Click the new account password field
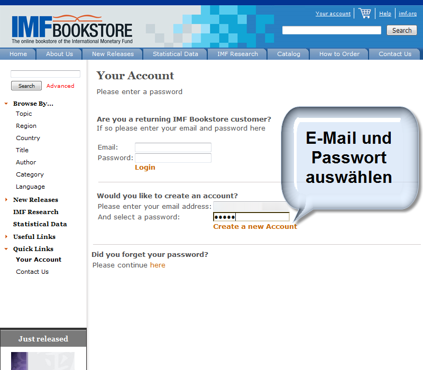The height and width of the screenshot is (370, 423). tap(251, 217)
